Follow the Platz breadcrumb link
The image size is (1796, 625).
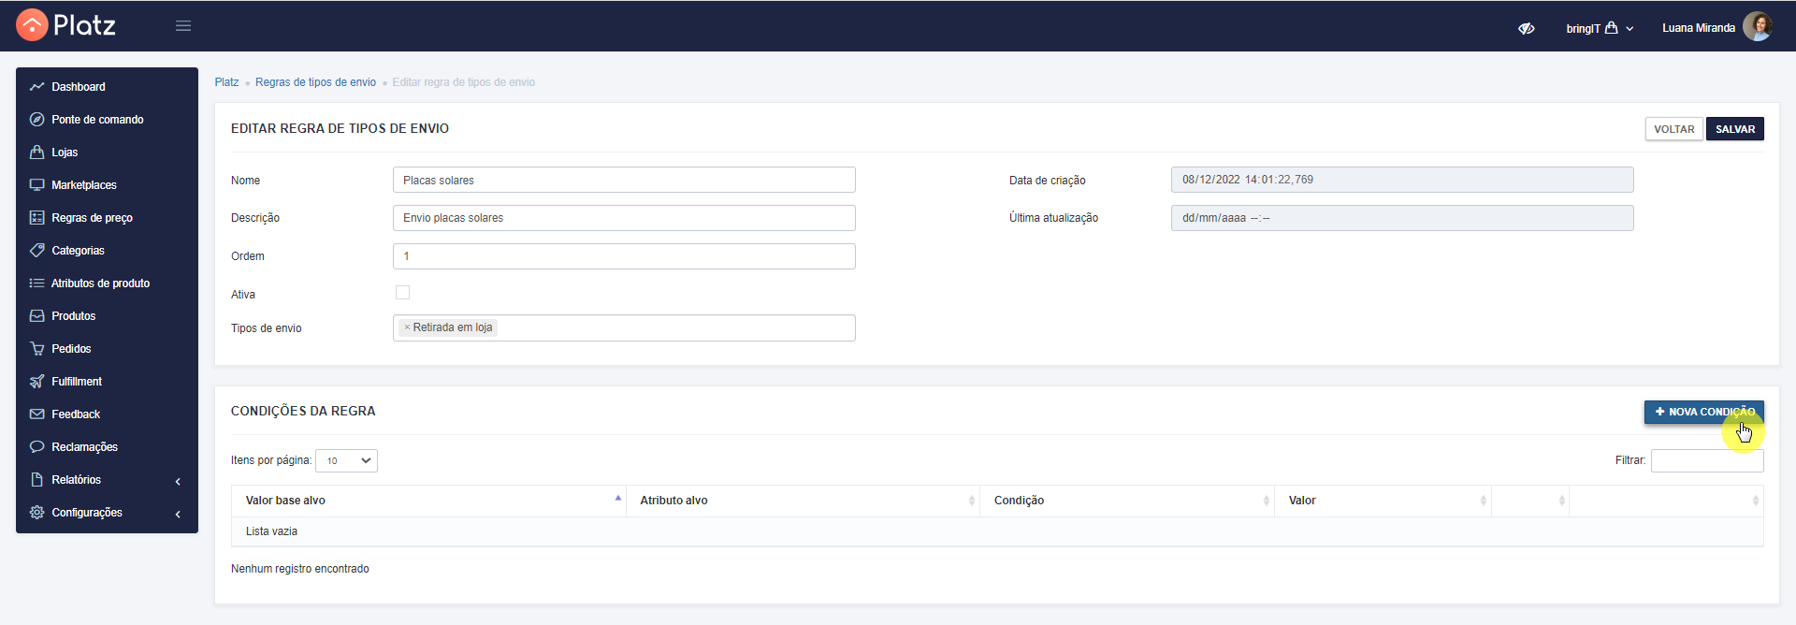(226, 82)
